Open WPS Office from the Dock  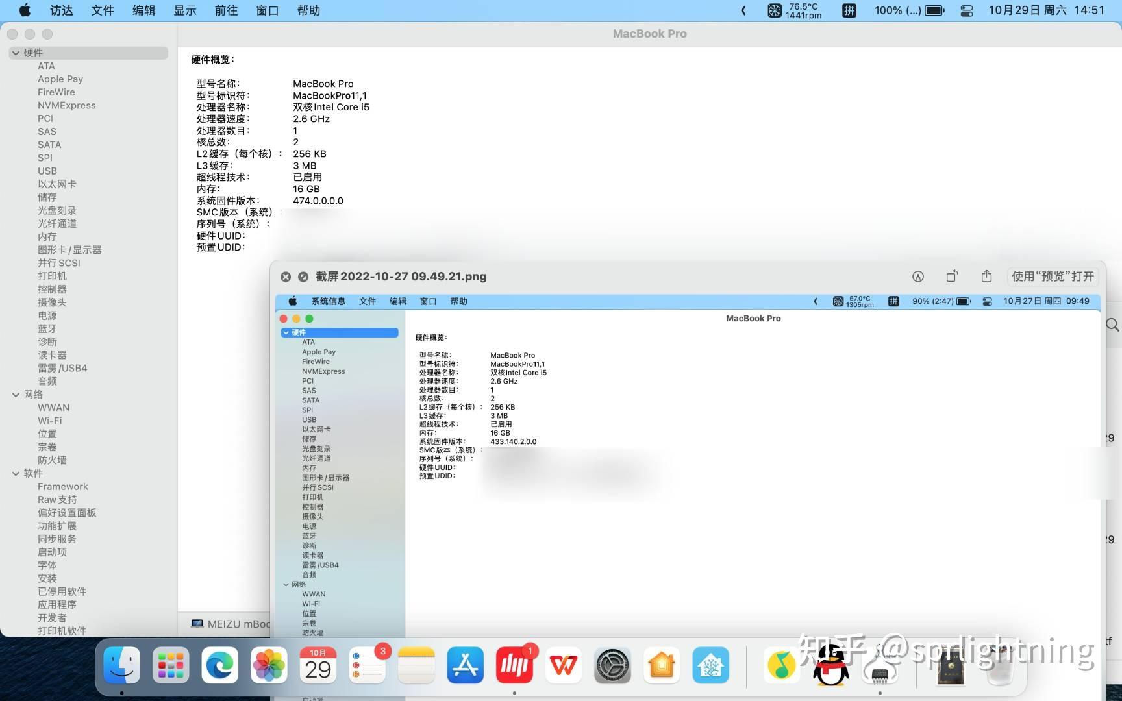(563, 665)
